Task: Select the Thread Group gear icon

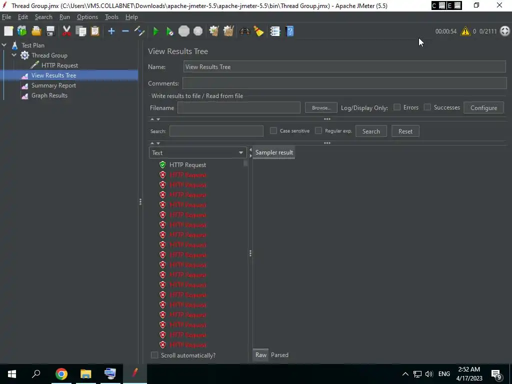Action: point(25,55)
